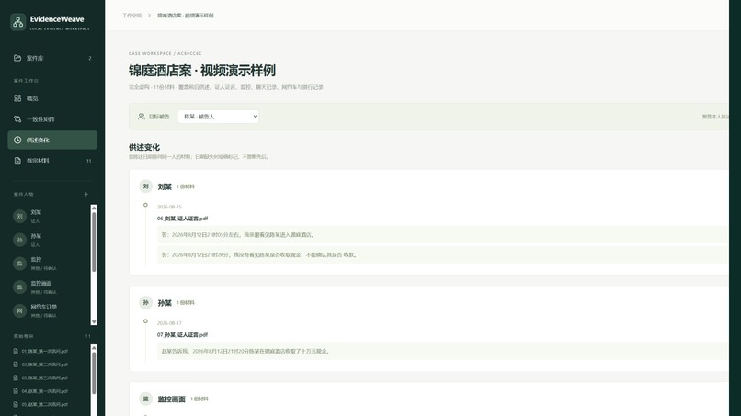Open the 03 pdf file in sidebar

pyautogui.click(x=44, y=377)
